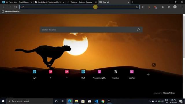Open the first My T quick link

click(x=34, y=74)
